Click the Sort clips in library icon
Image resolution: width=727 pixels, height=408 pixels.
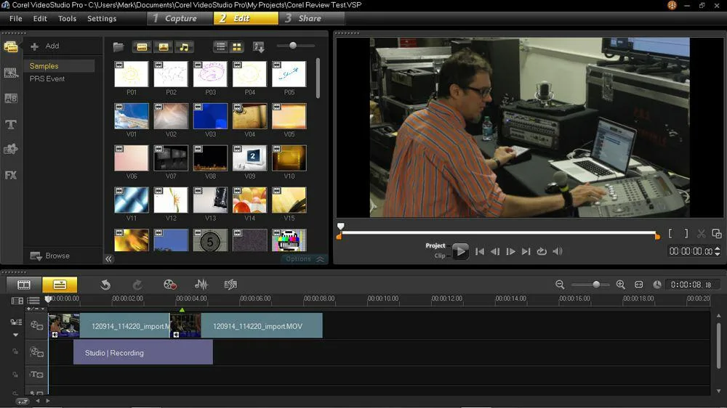[258, 46]
